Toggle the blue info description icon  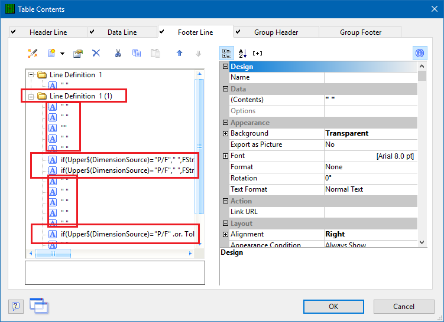[420, 53]
